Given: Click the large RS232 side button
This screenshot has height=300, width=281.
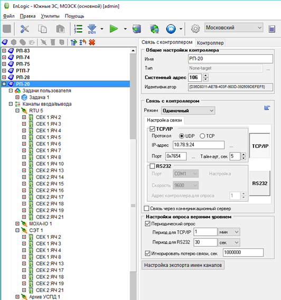Looking at the screenshot, I should coord(260,183).
